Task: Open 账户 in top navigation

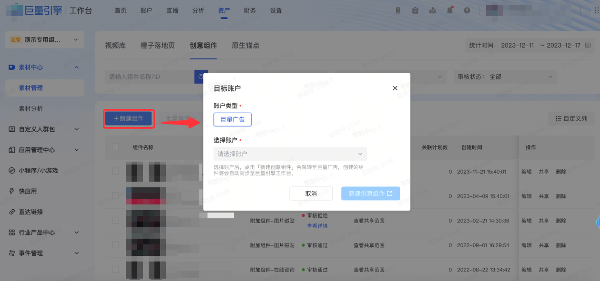Action: (146, 10)
